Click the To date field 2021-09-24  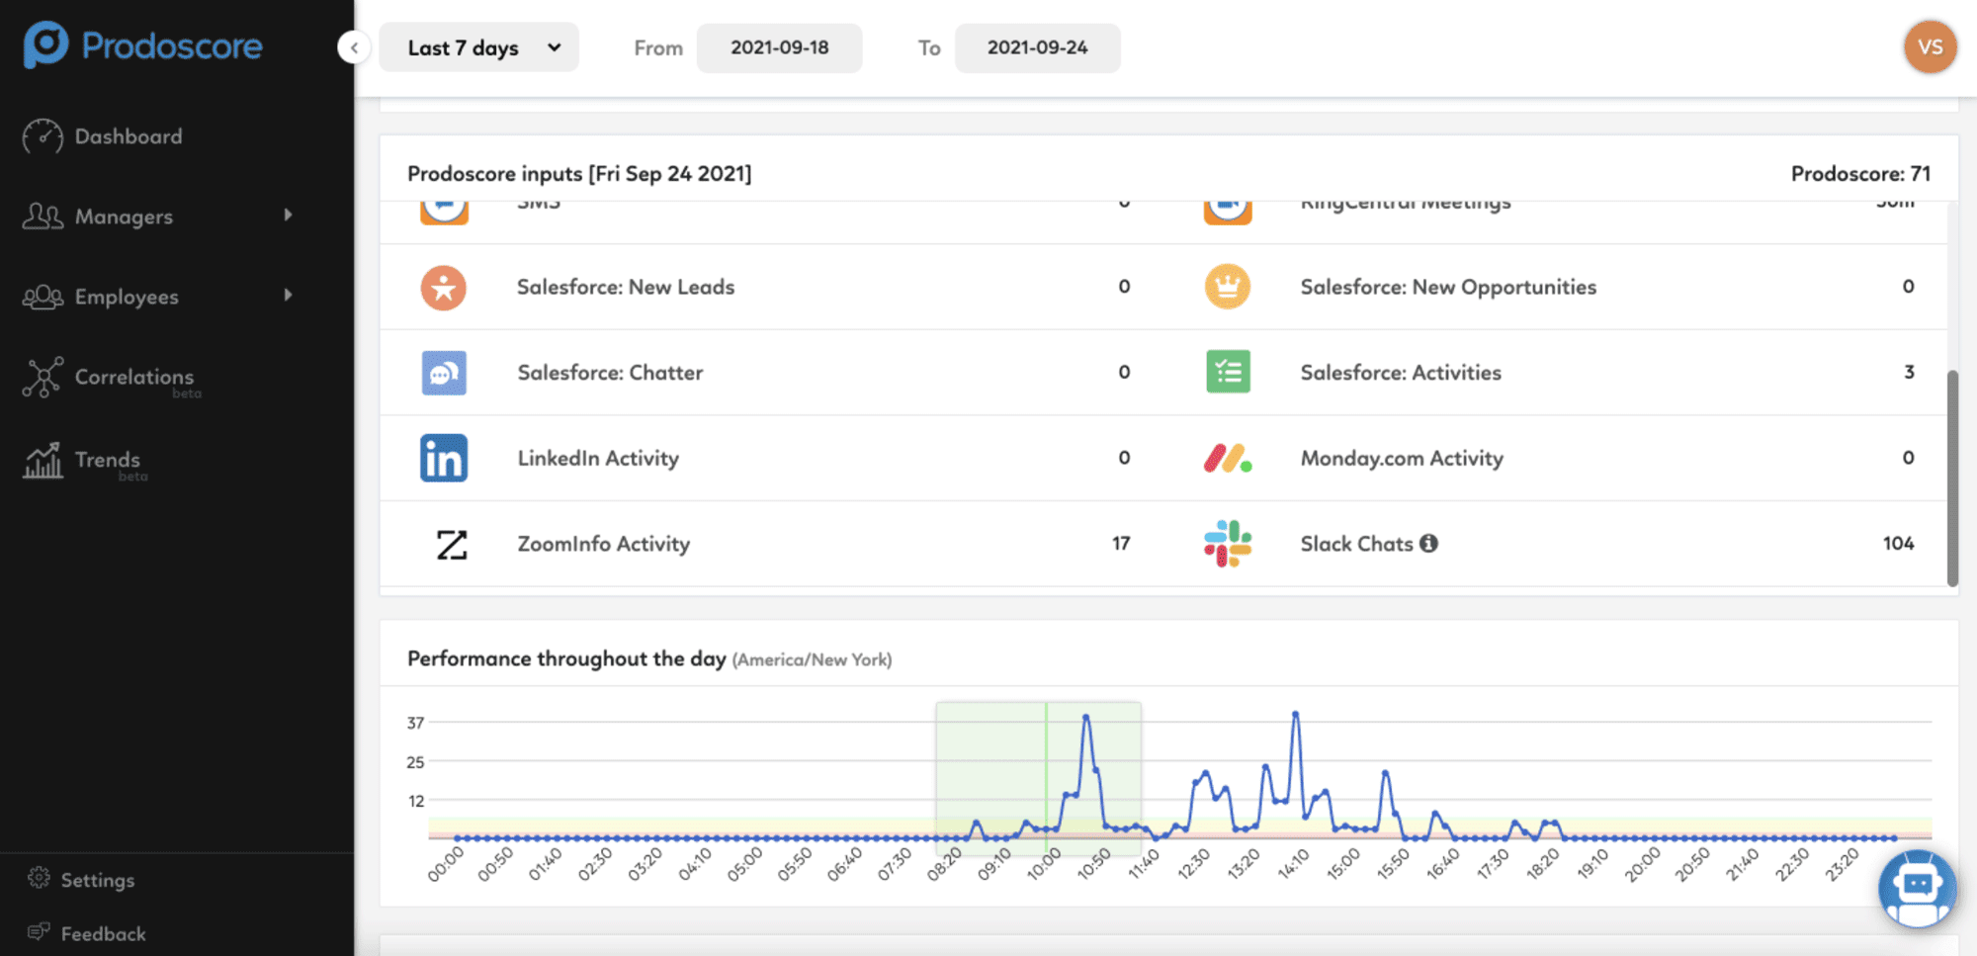[x=1037, y=47]
